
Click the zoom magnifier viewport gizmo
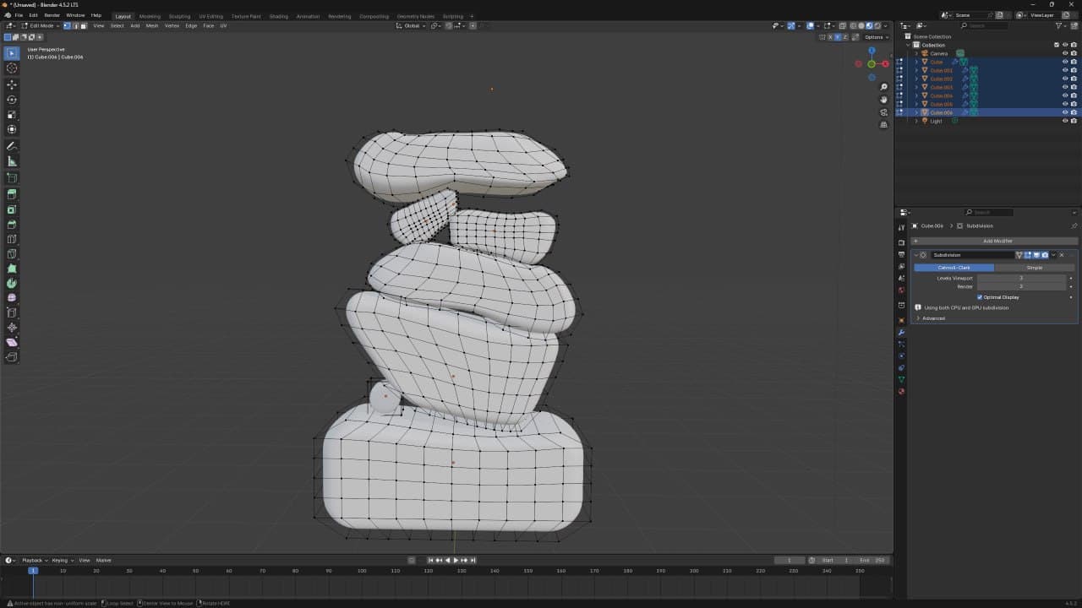884,87
